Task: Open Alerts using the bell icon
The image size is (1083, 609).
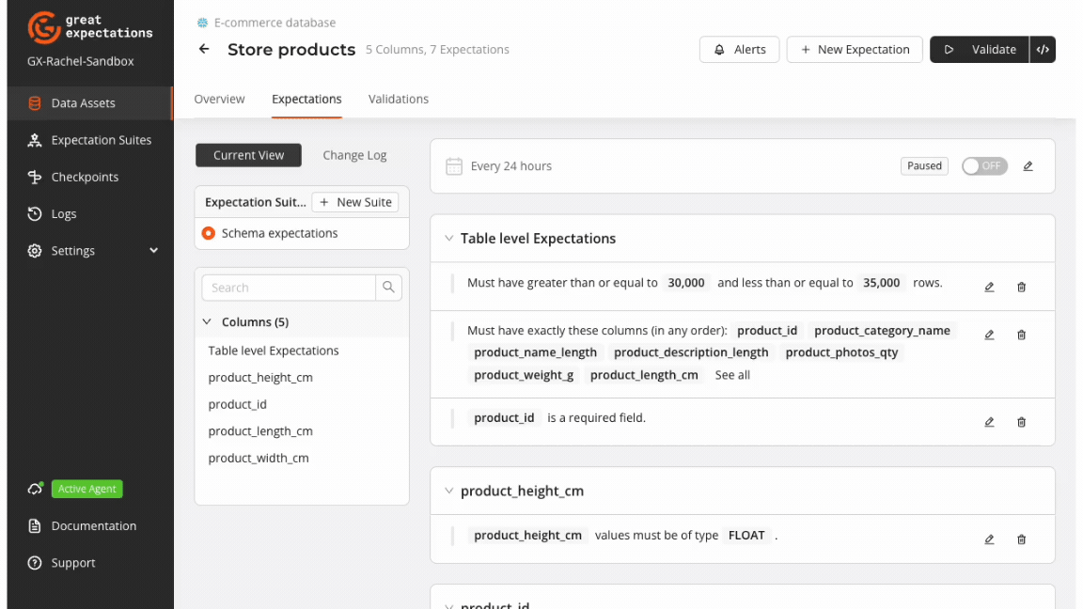Action: [x=718, y=49]
